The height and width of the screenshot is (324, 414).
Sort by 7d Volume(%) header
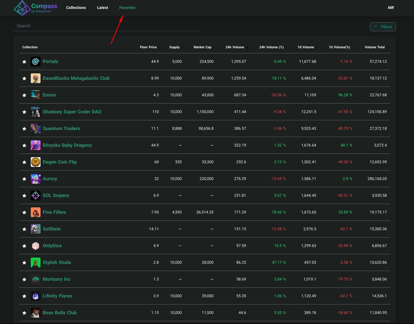click(339, 47)
